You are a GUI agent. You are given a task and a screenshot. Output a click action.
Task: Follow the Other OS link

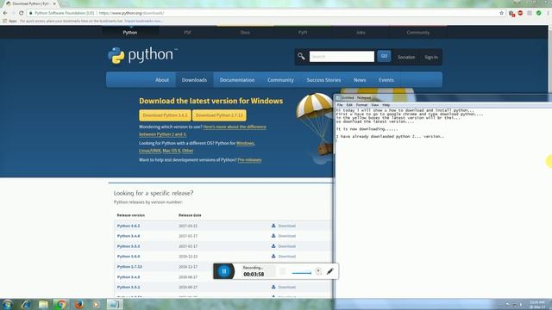click(x=188, y=151)
